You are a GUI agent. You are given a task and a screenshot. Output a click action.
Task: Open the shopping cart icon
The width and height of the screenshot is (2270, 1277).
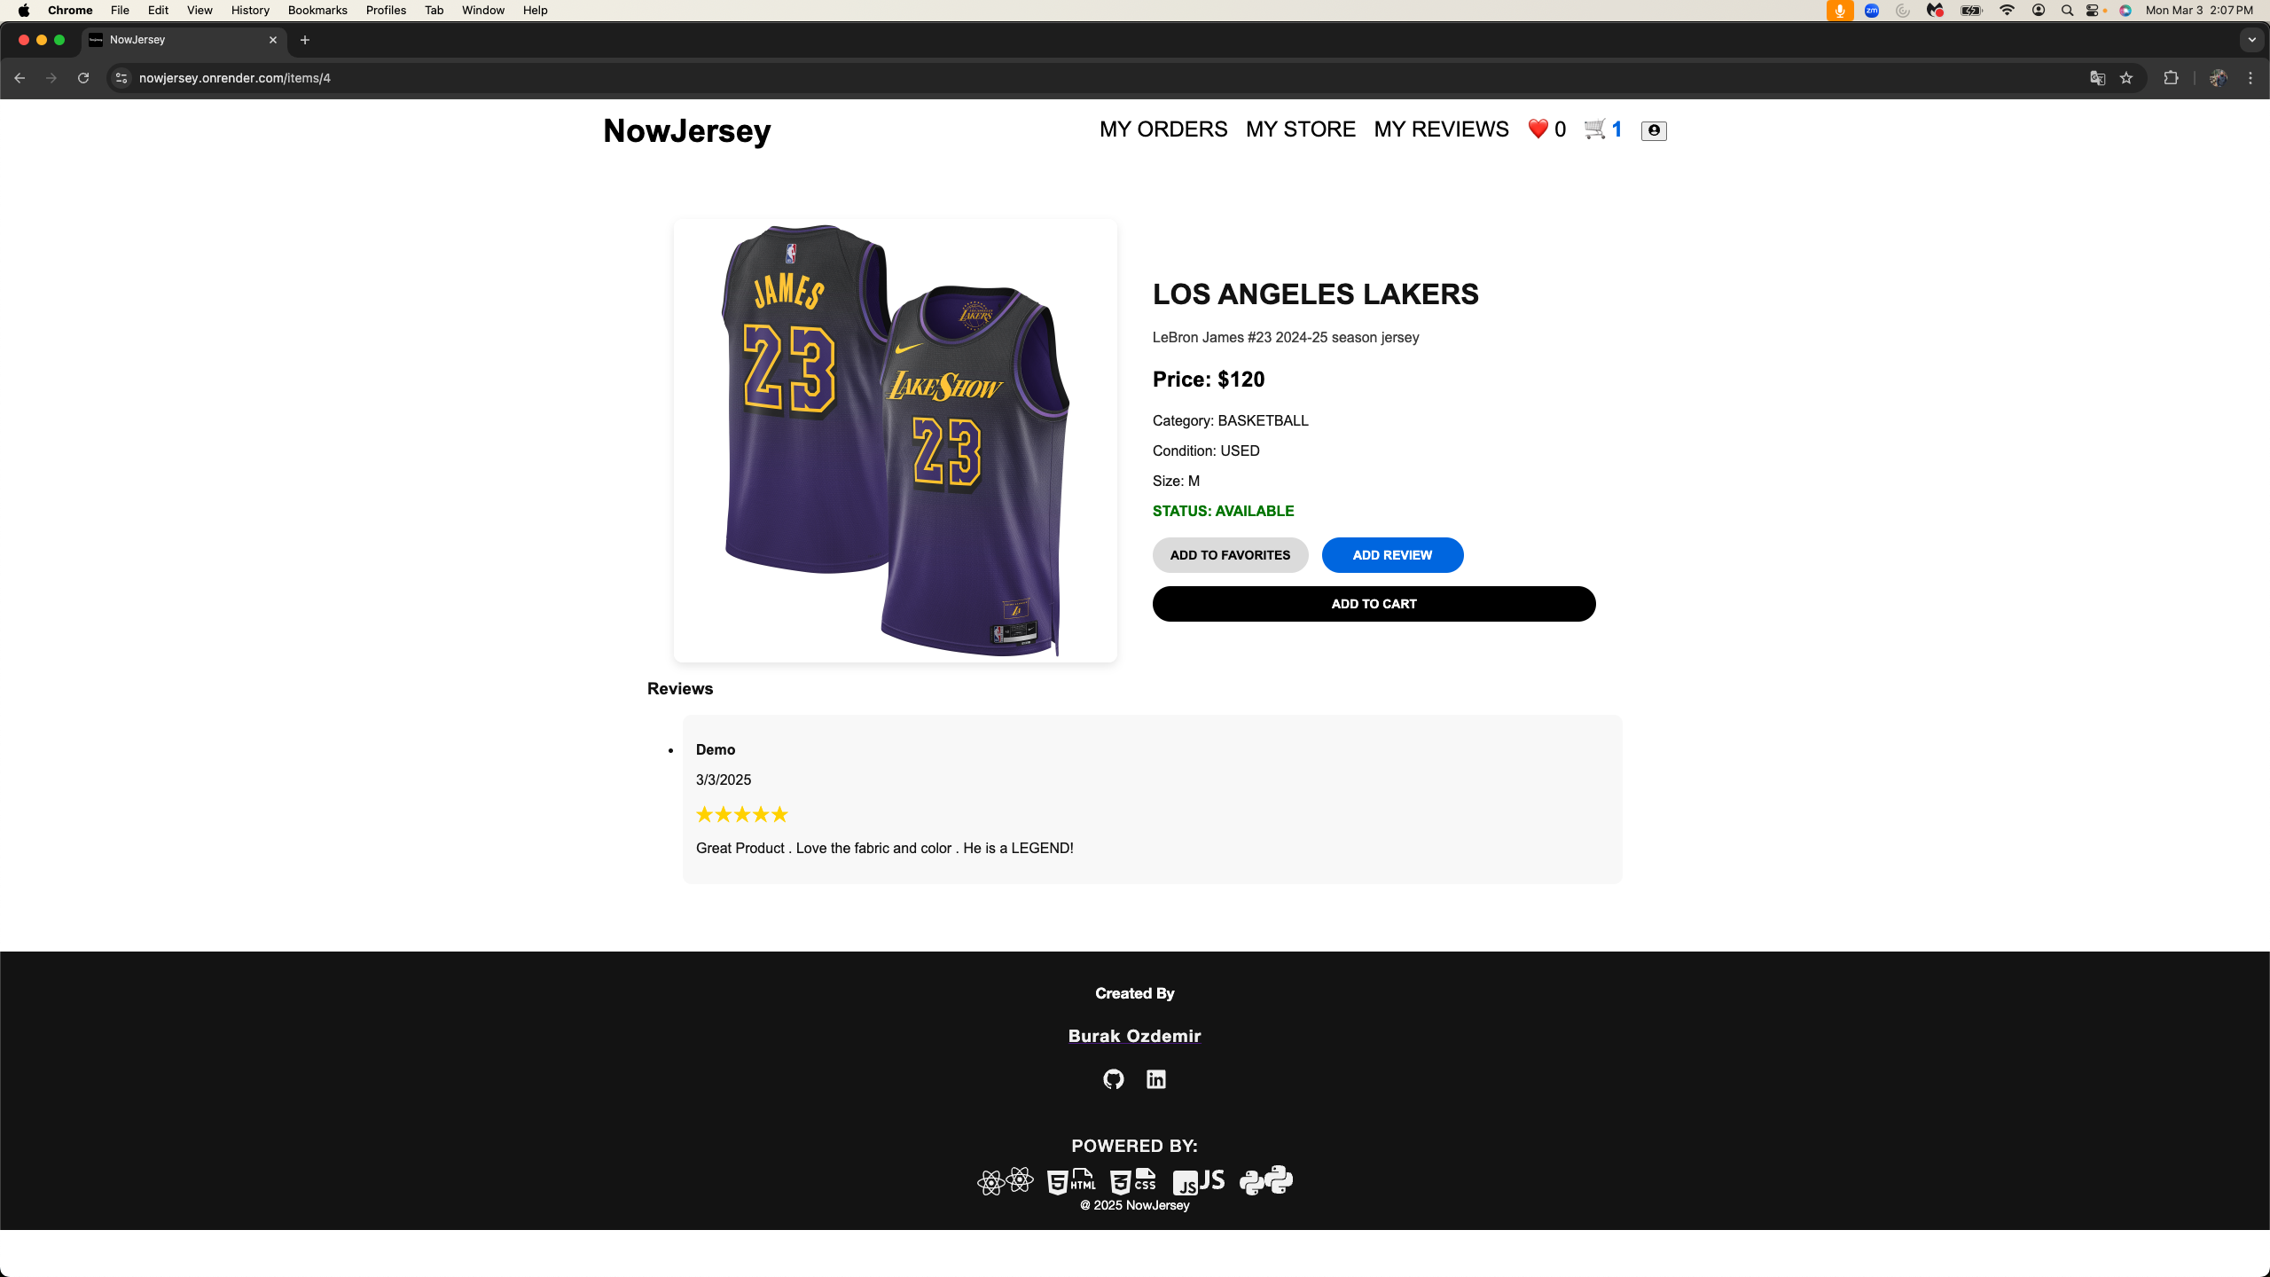1595,129
